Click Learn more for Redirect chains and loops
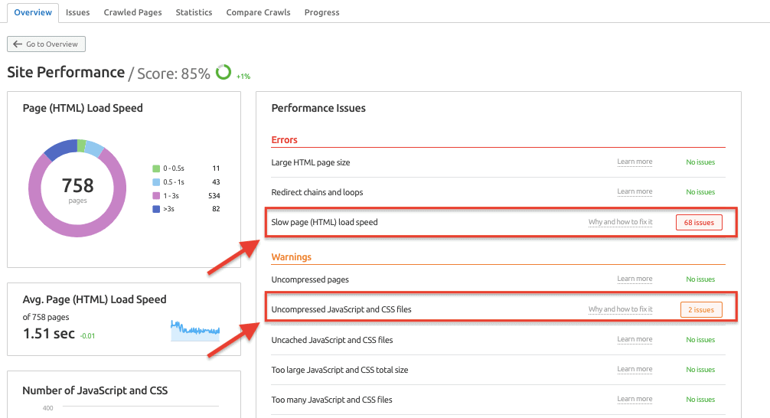This screenshot has height=418, width=770. click(635, 191)
